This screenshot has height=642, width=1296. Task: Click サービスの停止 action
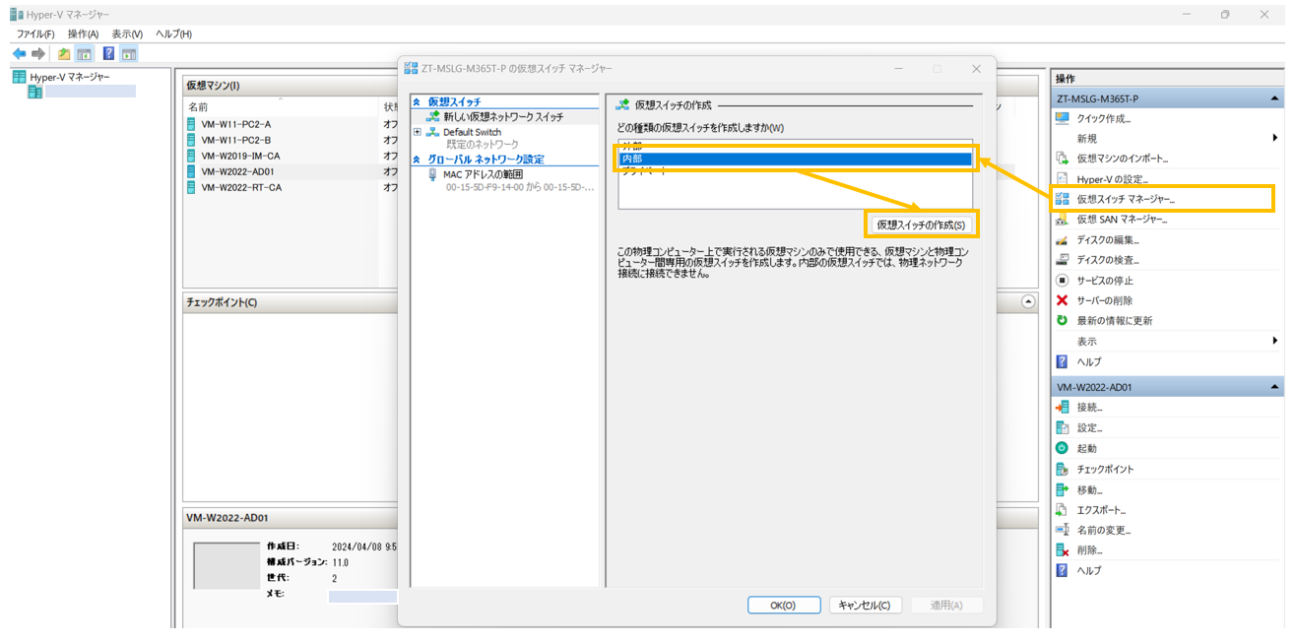(x=1105, y=281)
